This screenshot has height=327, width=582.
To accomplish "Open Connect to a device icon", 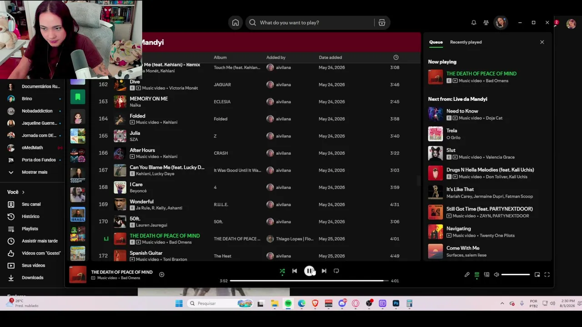I will (487, 275).
